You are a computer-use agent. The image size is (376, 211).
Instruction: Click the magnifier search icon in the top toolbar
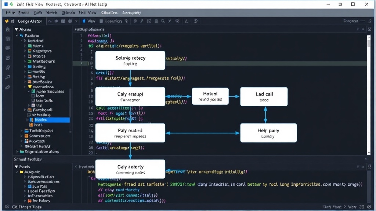tap(163, 21)
